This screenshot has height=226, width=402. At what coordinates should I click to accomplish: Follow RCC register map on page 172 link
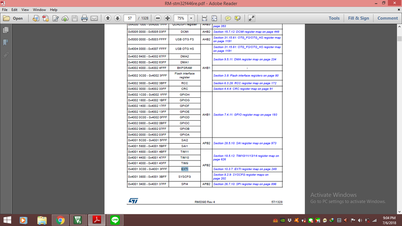pyautogui.click(x=245, y=83)
